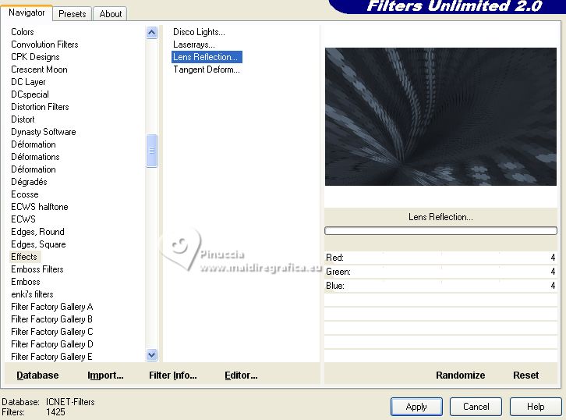The width and height of the screenshot is (566, 420).
Task: Adjust the Green slider
Action: (x=440, y=272)
